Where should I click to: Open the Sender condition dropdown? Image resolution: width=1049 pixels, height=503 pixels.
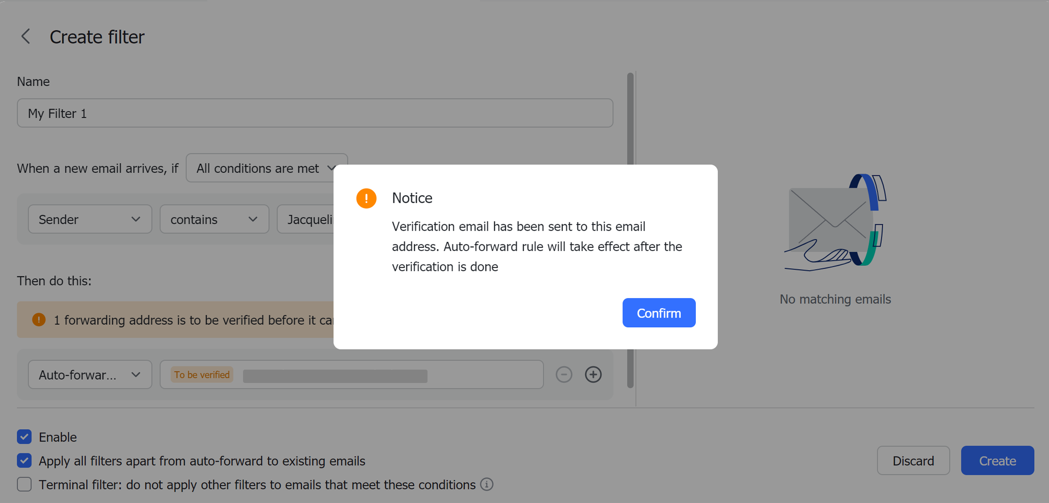pos(90,219)
